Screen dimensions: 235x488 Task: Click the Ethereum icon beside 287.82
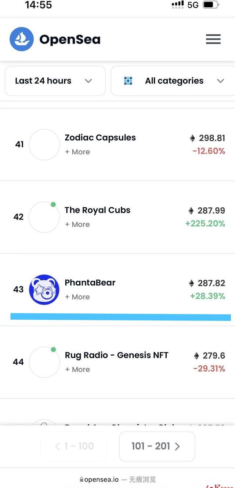(191, 283)
